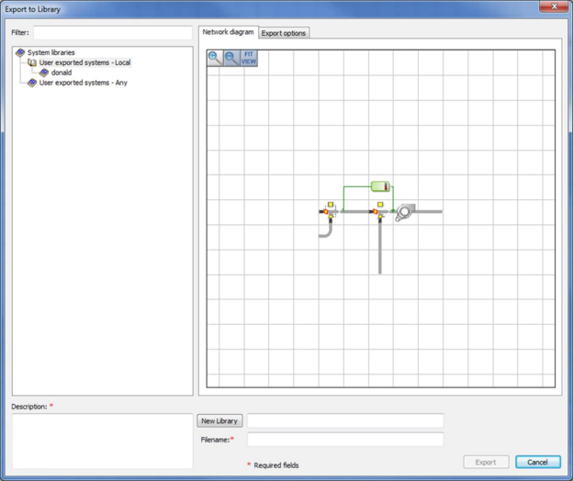Viewport: 573px width, 481px height.
Task: Click the zoom in magnifier icon
Action: click(x=214, y=57)
